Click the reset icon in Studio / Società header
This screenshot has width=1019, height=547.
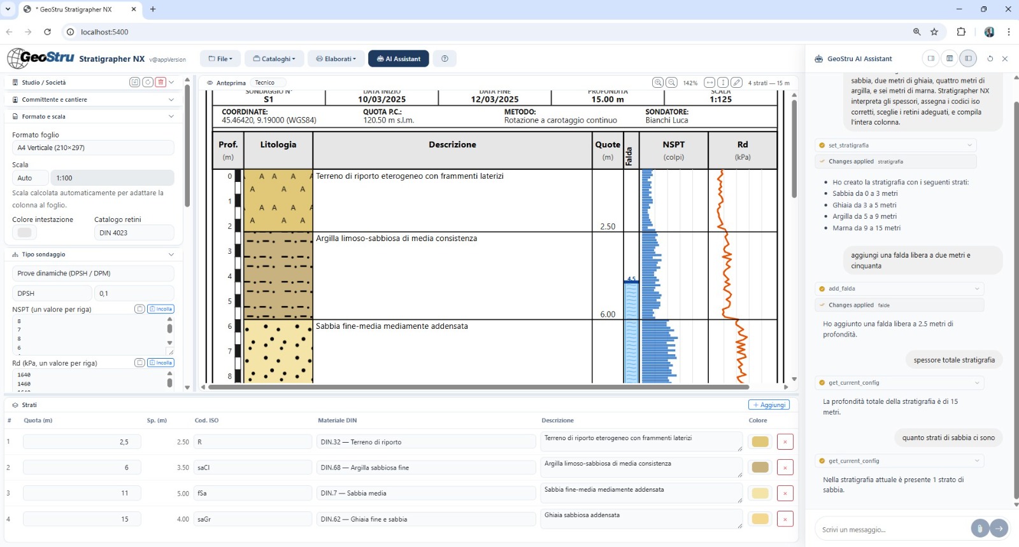point(148,82)
